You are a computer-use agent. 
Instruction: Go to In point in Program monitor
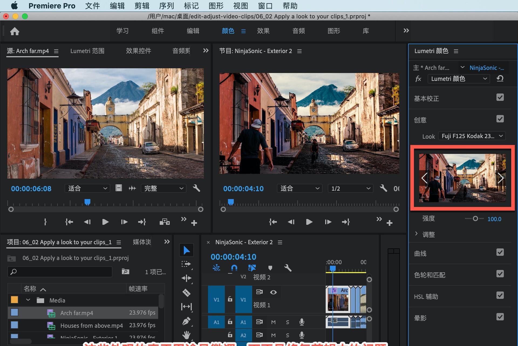273,222
